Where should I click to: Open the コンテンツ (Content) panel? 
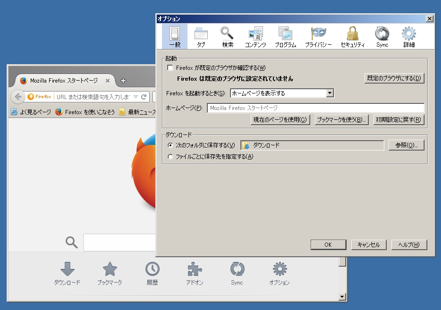pyautogui.click(x=255, y=35)
